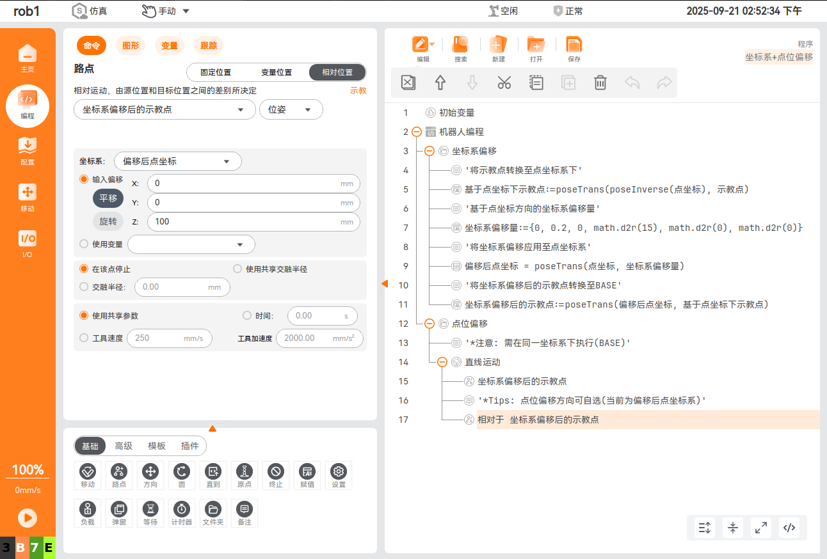Viewport: 827px width, 559px height.
Task: Open the 位姿 dropdown
Action: (x=291, y=109)
